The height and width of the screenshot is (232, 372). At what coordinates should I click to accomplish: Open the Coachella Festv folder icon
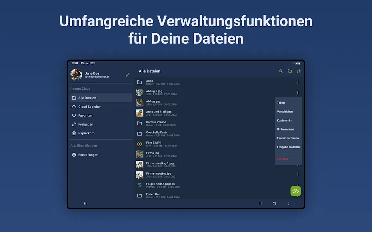click(140, 134)
